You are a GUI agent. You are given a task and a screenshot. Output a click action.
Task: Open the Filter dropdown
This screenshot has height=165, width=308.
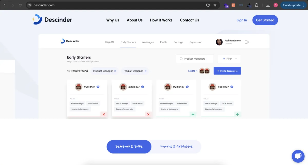(x=229, y=59)
